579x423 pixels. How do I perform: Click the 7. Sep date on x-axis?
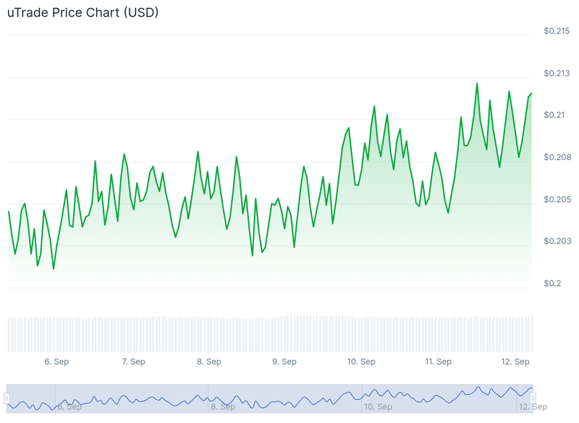pos(133,361)
